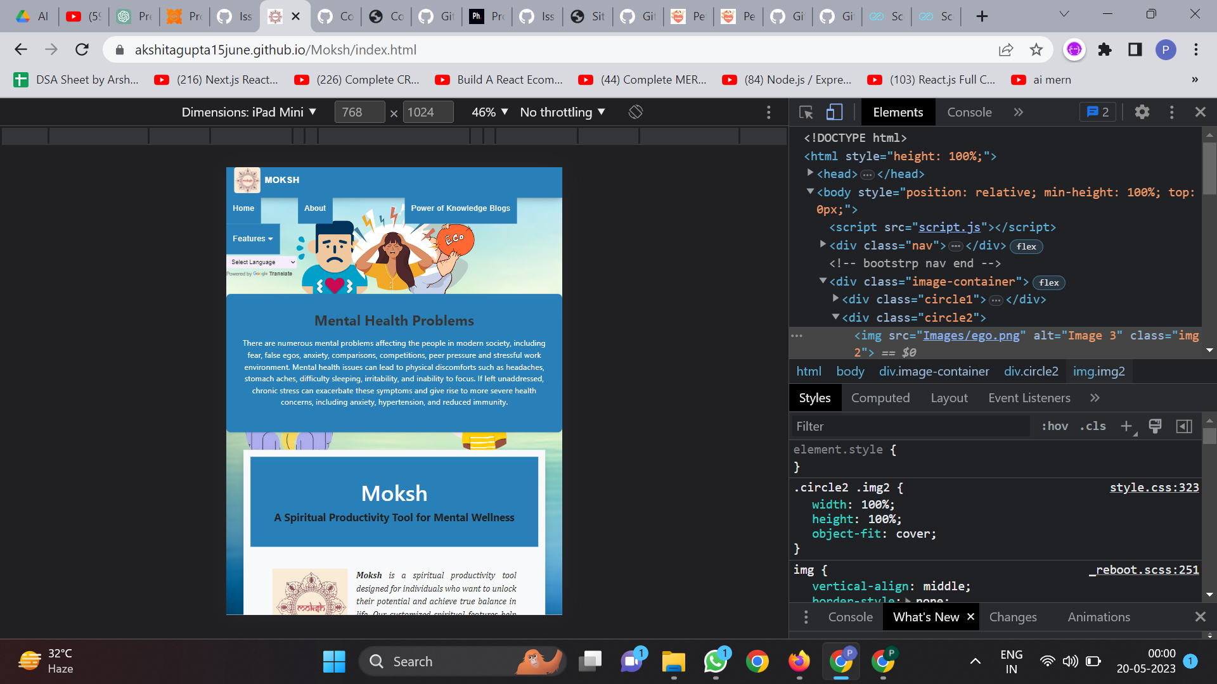Image resolution: width=1217 pixels, height=684 pixels.
Task: Select the img.img2 breadcrumb item
Action: click(x=1099, y=371)
